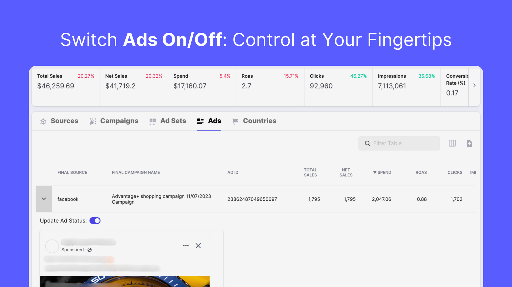Viewport: 512px width, 287px height.
Task: Show more metrics with right arrow
Action: pos(474,85)
